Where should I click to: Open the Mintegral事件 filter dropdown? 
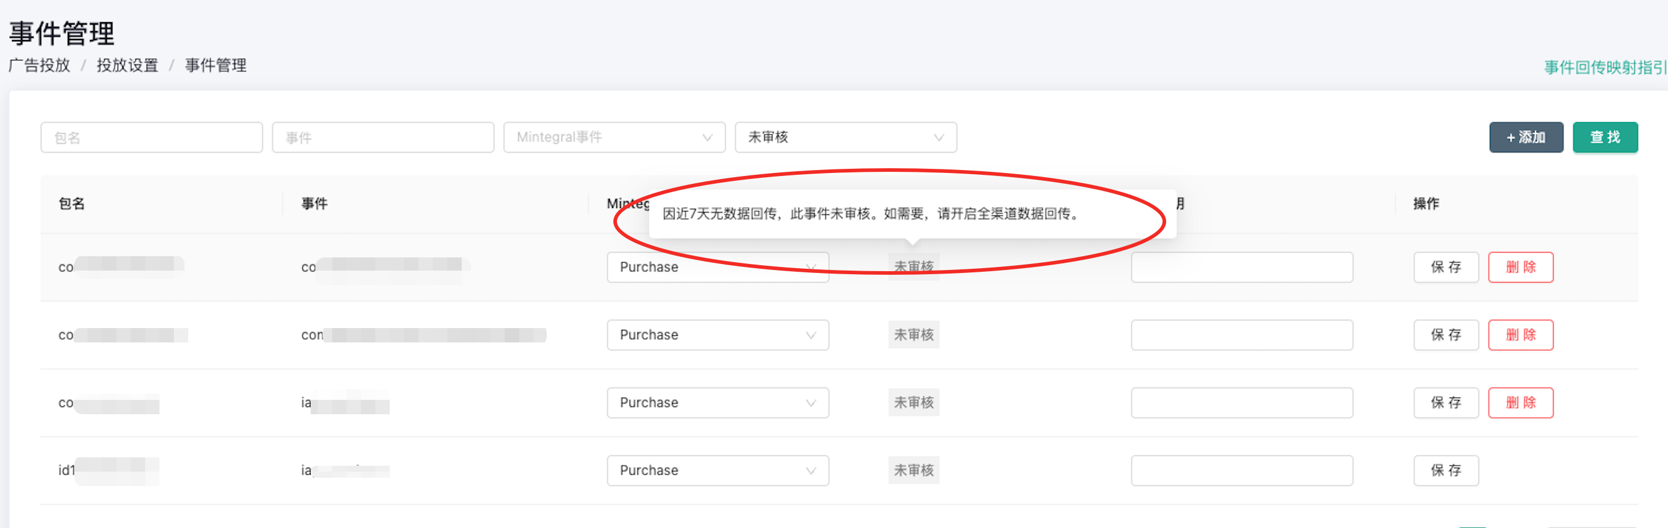pos(614,137)
